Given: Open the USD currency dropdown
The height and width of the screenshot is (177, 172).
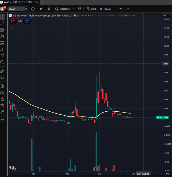Looking at the screenshot, I should (167, 16).
